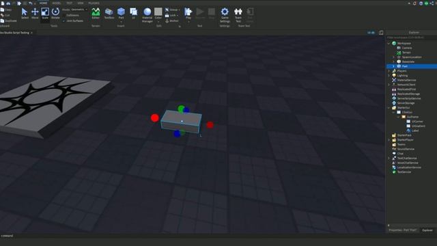Click the green top scale handle
The image size is (437, 246).
pos(181,108)
